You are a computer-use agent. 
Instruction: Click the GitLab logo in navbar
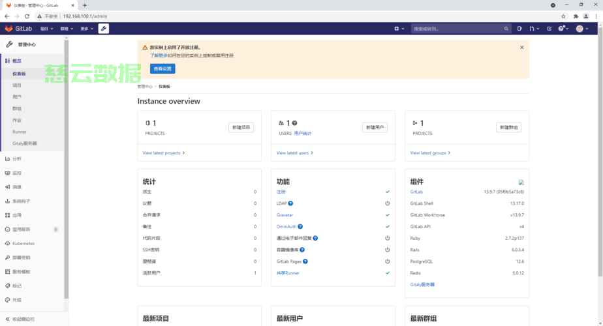point(18,29)
